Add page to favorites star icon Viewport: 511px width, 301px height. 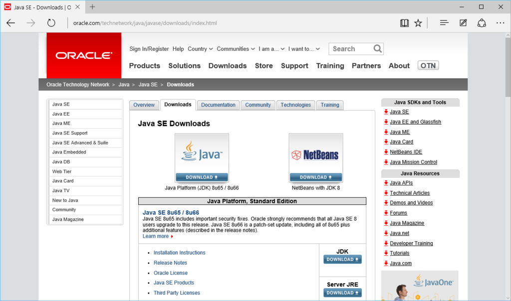pyautogui.click(x=418, y=23)
